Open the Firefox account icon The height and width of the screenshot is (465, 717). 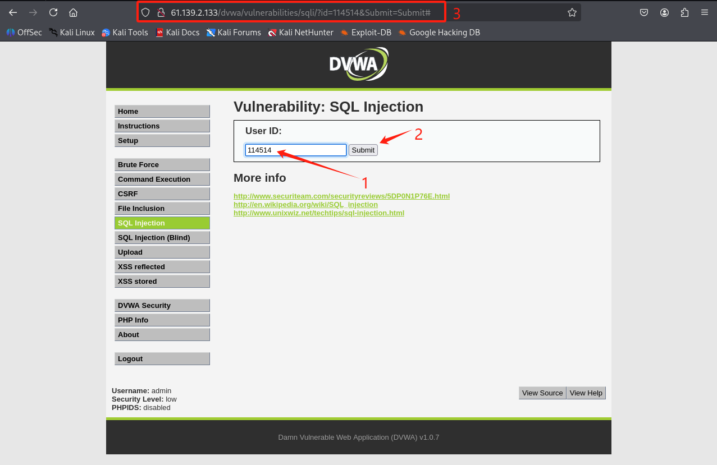tap(665, 12)
